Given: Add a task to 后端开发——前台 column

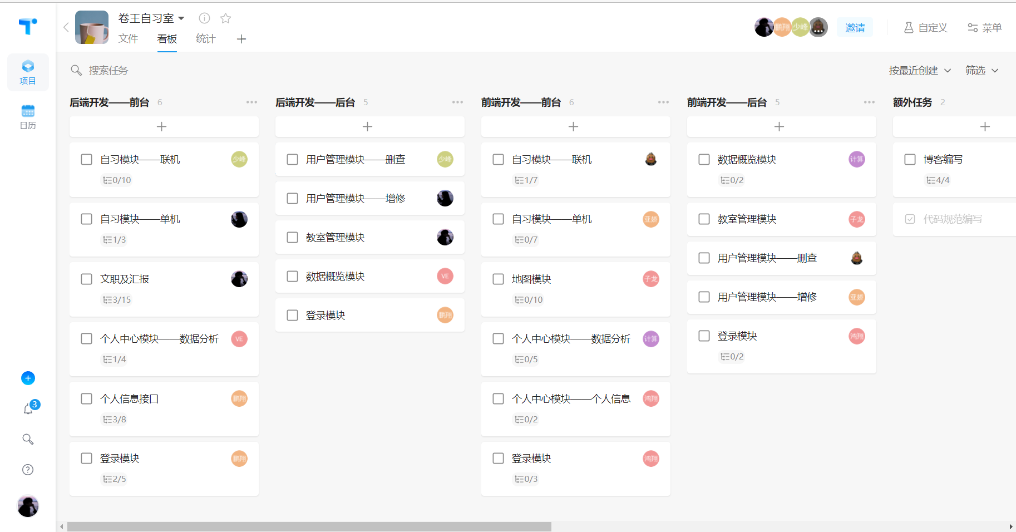Looking at the screenshot, I should point(164,127).
